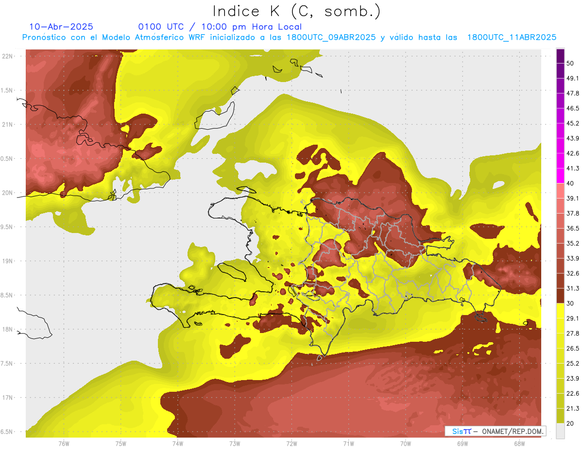Click the WRF model forecast description line
Viewport: 583px width, 450px height.
(x=289, y=37)
